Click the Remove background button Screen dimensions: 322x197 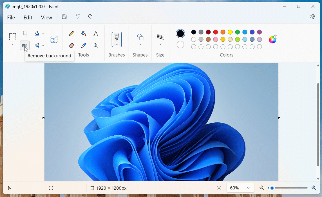point(25,45)
